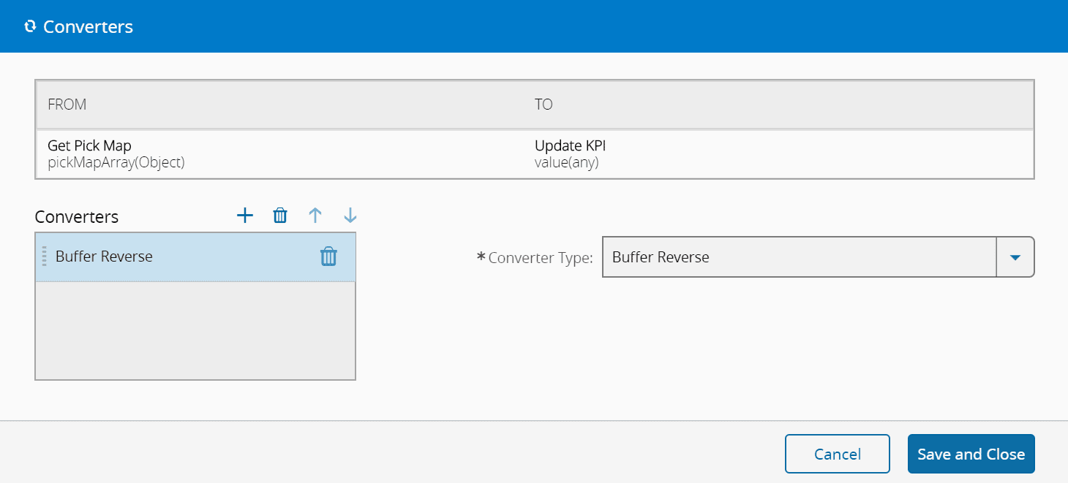Add a new converter with plus icon
Viewport: 1068px width, 483px height.
[245, 216]
